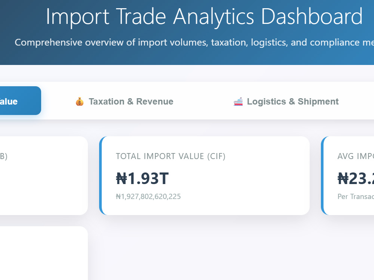Click the money bag icon beside Taxation
Viewport: 374px width, 280px height.
pos(80,102)
